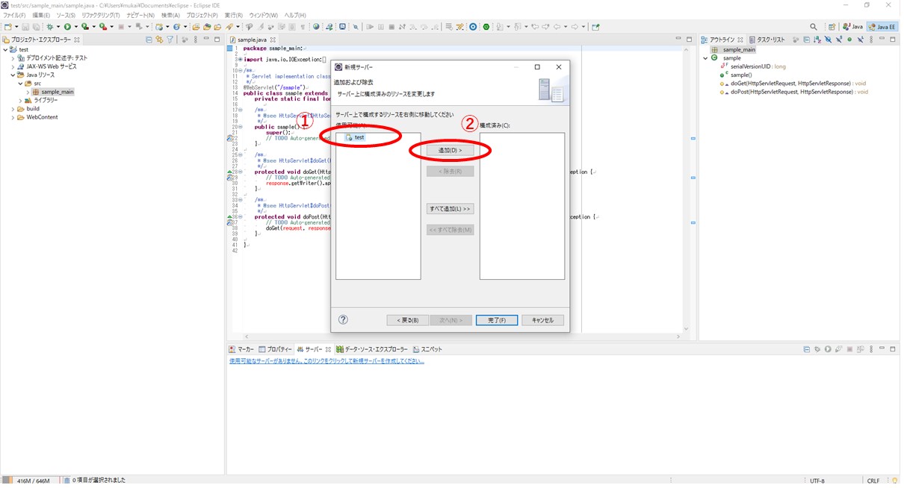This screenshot has width=904, height=488.
Task: Expand the WebContent folder
Action: (x=13, y=117)
